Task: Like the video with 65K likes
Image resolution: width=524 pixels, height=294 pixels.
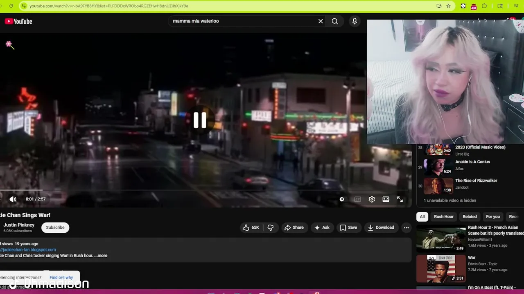Action: [251, 227]
